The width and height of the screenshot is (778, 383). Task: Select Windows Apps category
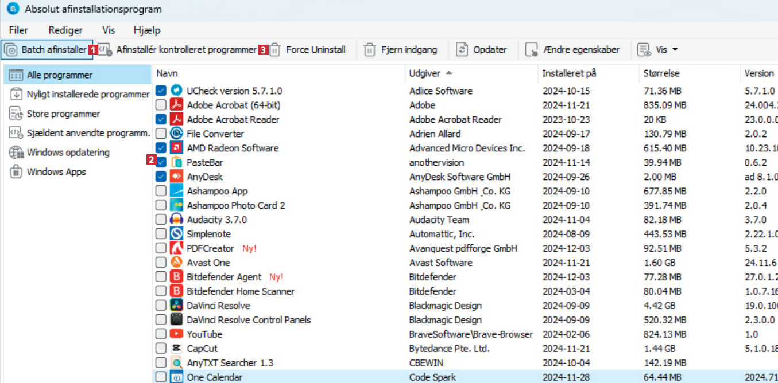(x=77, y=172)
